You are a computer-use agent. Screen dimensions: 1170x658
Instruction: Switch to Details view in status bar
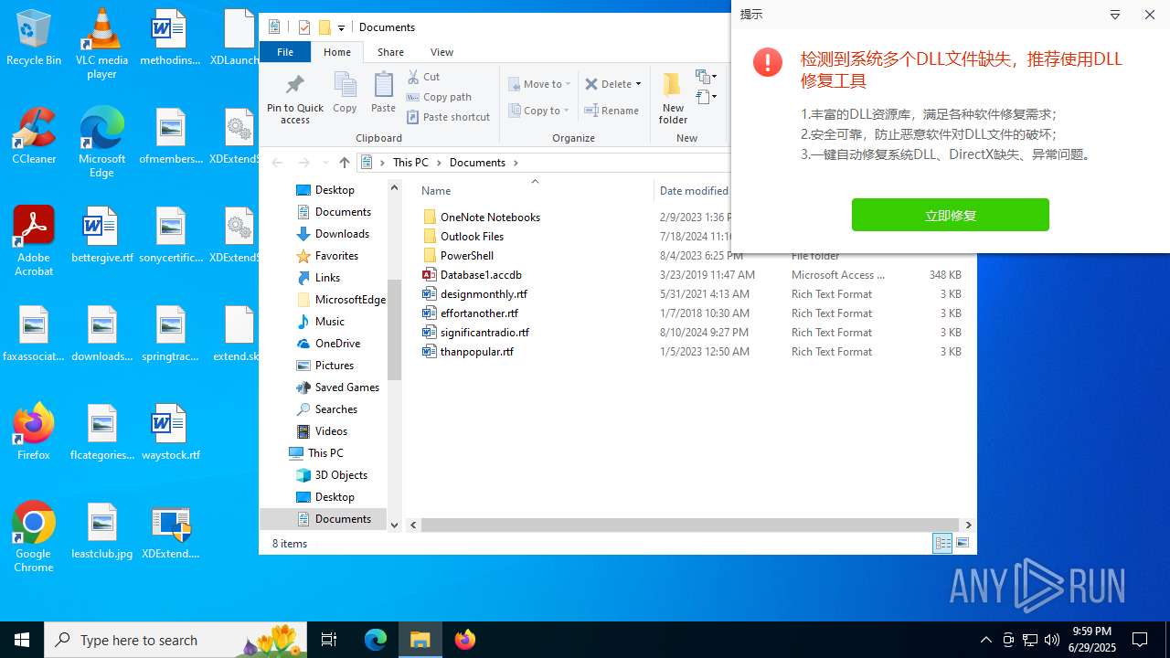(x=942, y=544)
